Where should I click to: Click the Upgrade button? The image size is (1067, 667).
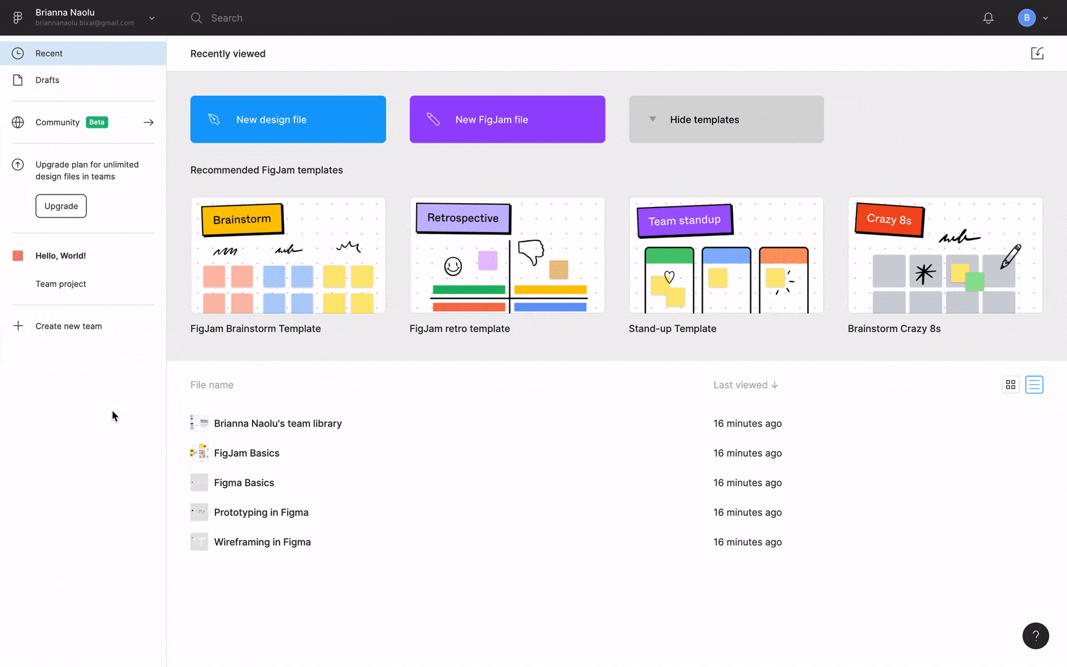point(61,206)
